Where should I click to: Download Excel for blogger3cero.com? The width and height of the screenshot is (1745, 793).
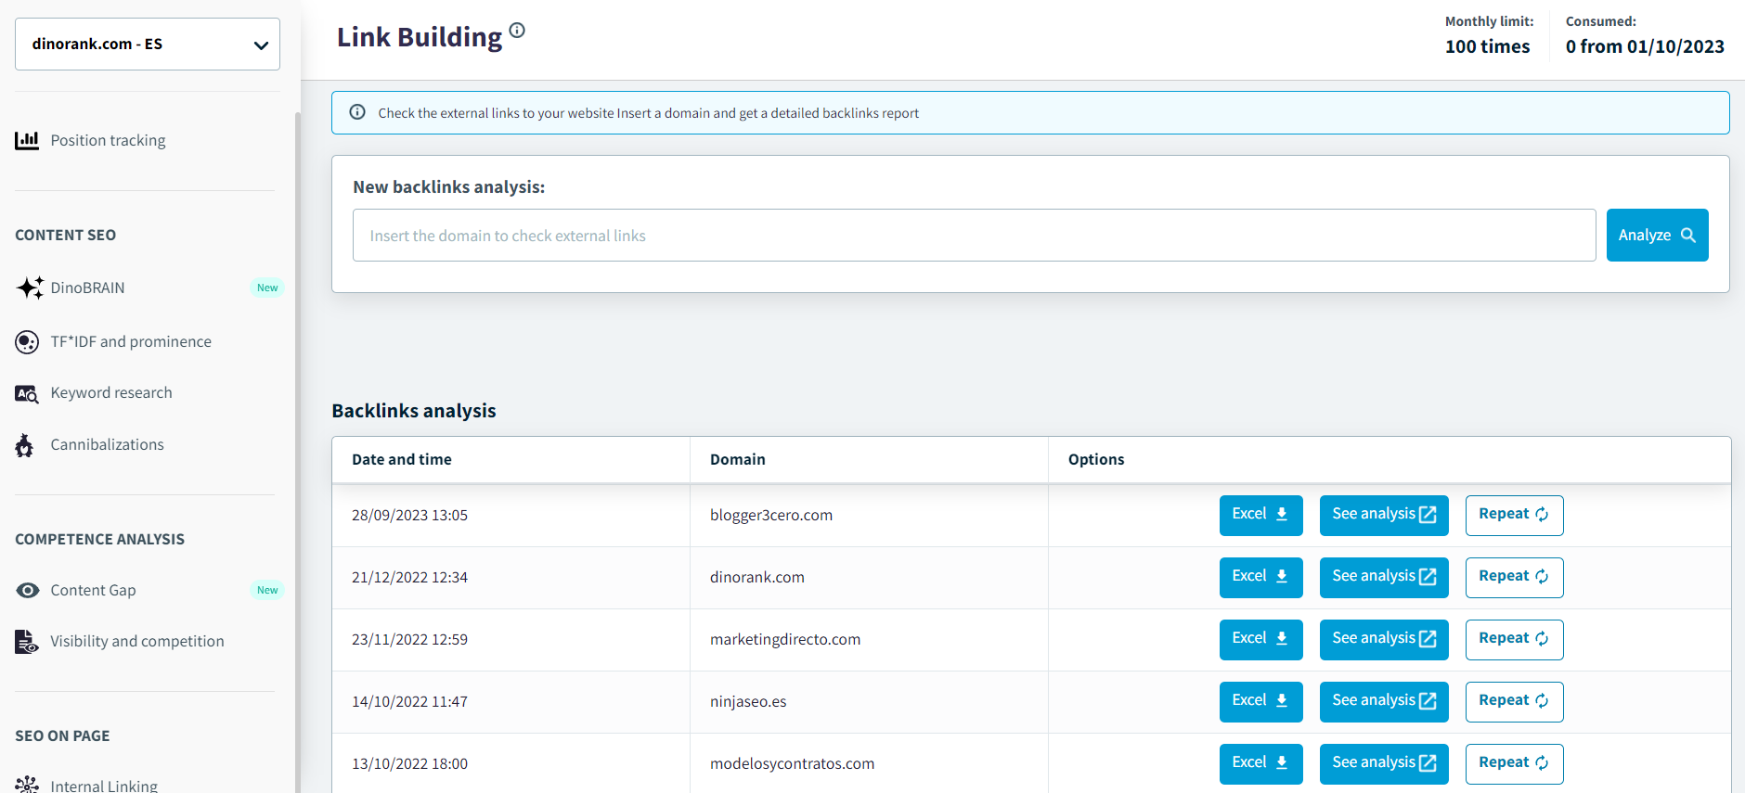[1260, 515]
